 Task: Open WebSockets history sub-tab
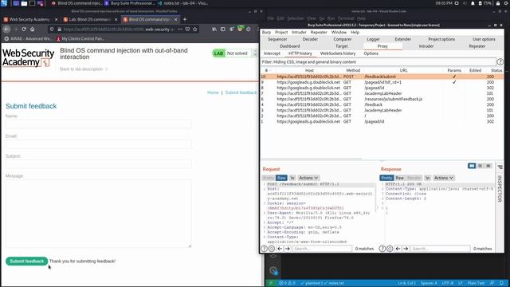(338, 53)
